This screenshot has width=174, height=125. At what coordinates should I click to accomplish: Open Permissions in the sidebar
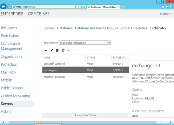tap(10, 36)
